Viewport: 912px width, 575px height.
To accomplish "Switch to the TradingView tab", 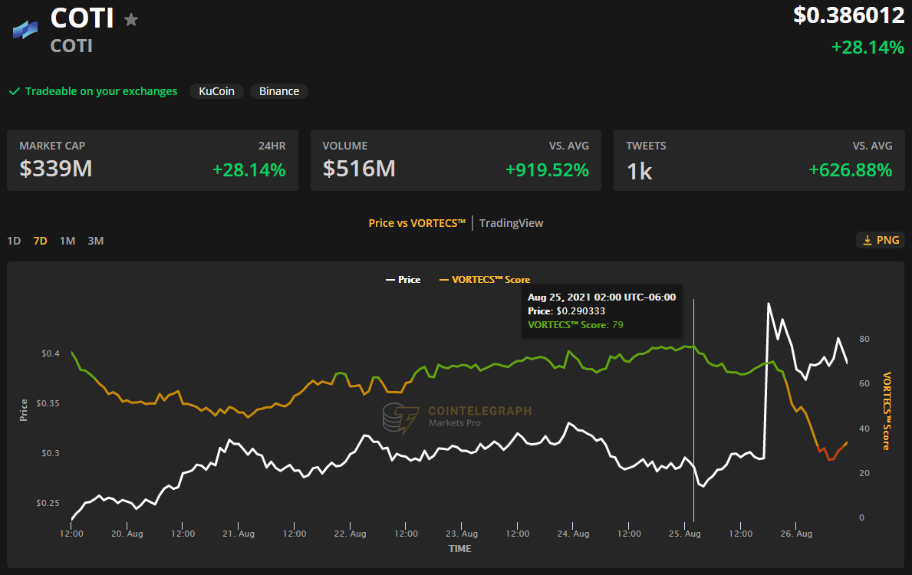I will [511, 223].
